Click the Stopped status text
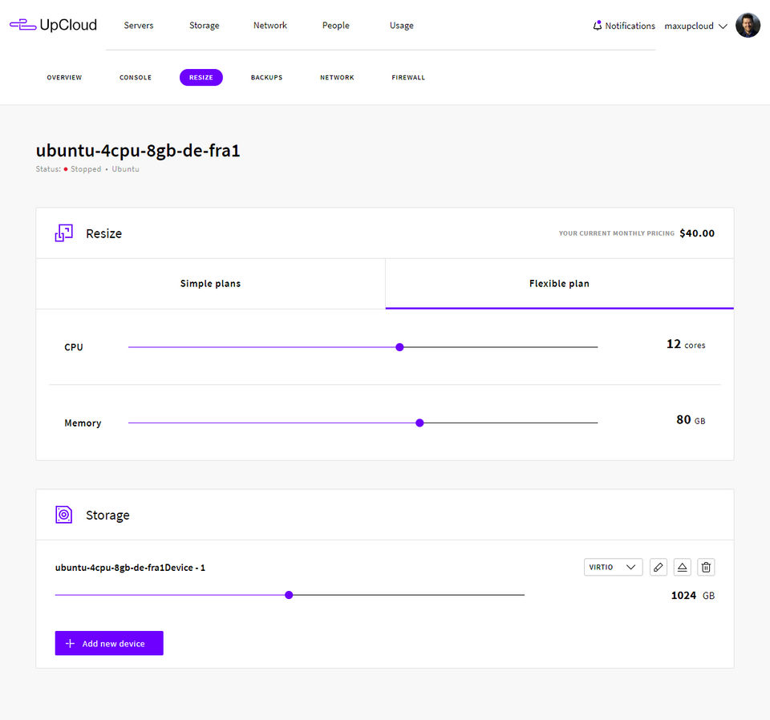 coord(86,169)
